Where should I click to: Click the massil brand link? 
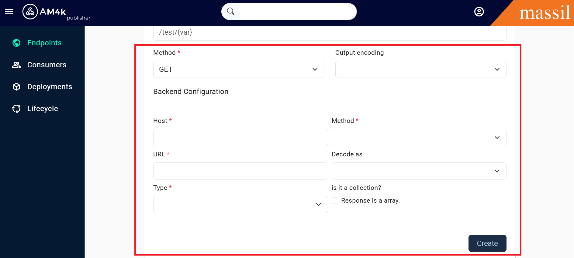[544, 13]
